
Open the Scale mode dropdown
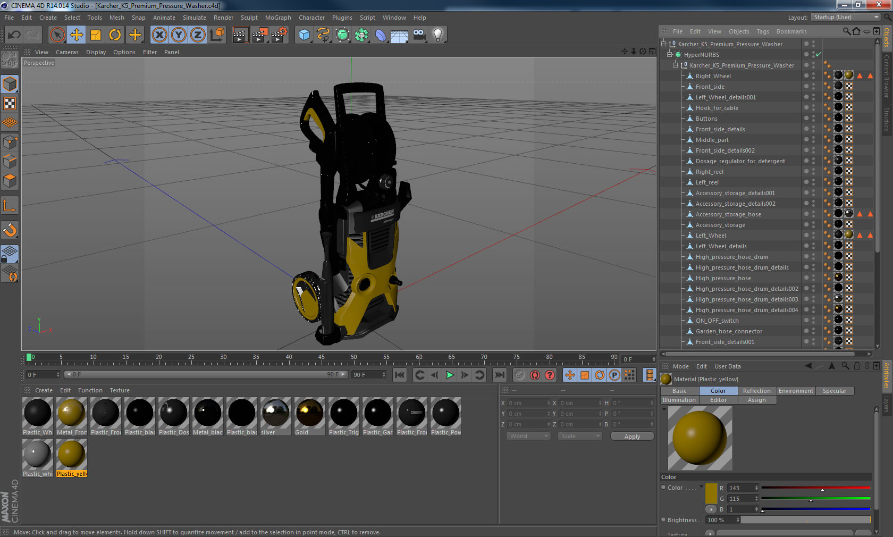point(580,436)
